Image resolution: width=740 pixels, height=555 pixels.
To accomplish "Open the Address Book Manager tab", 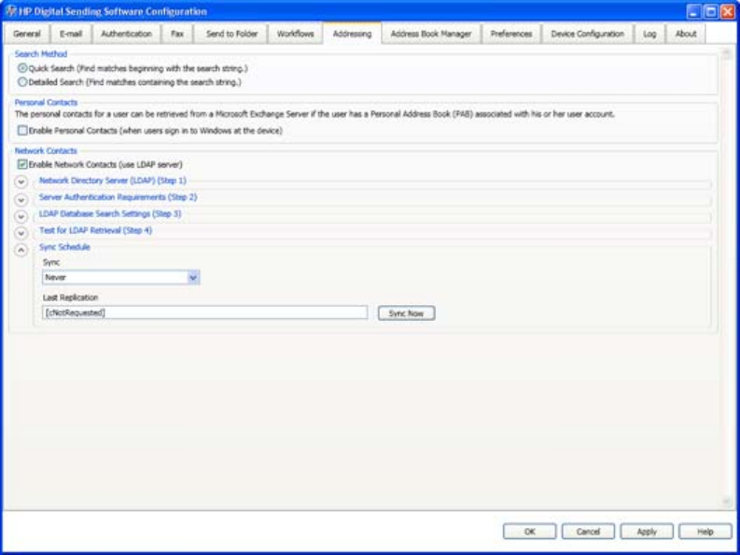I will click(x=431, y=34).
